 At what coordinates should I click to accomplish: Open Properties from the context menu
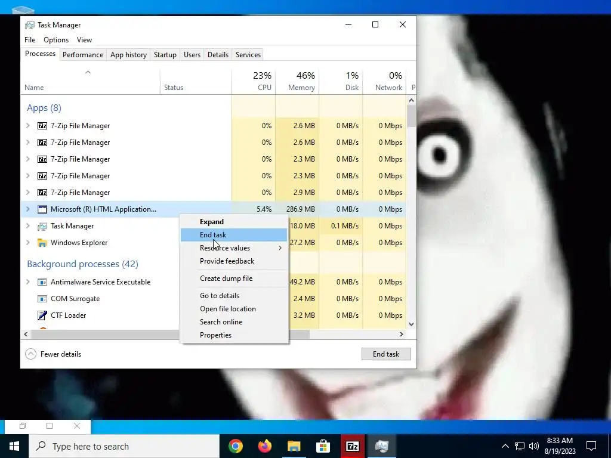pos(234,335)
